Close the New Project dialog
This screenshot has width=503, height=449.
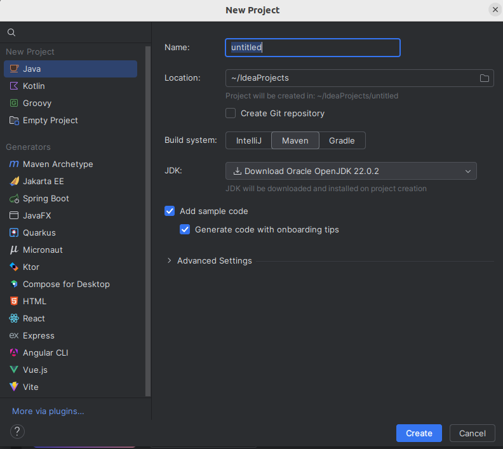(495, 10)
